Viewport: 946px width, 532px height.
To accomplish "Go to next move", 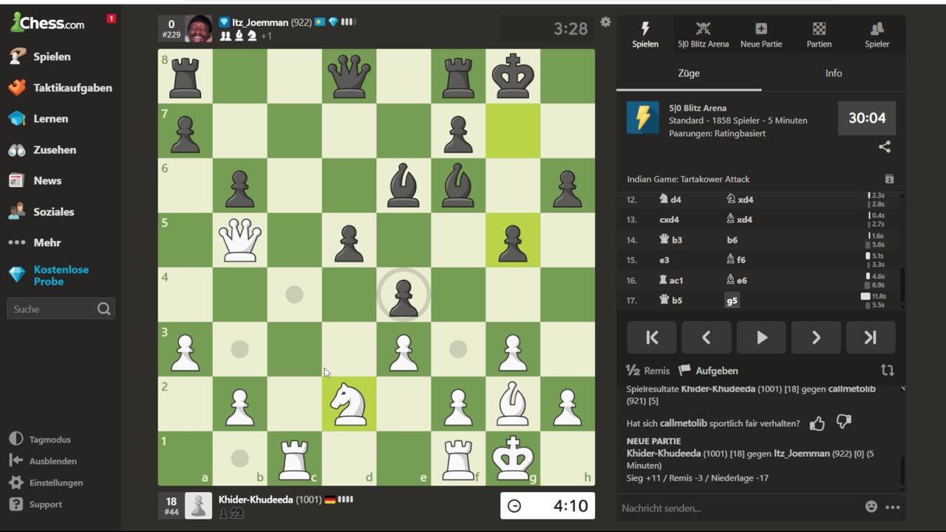I will [816, 338].
